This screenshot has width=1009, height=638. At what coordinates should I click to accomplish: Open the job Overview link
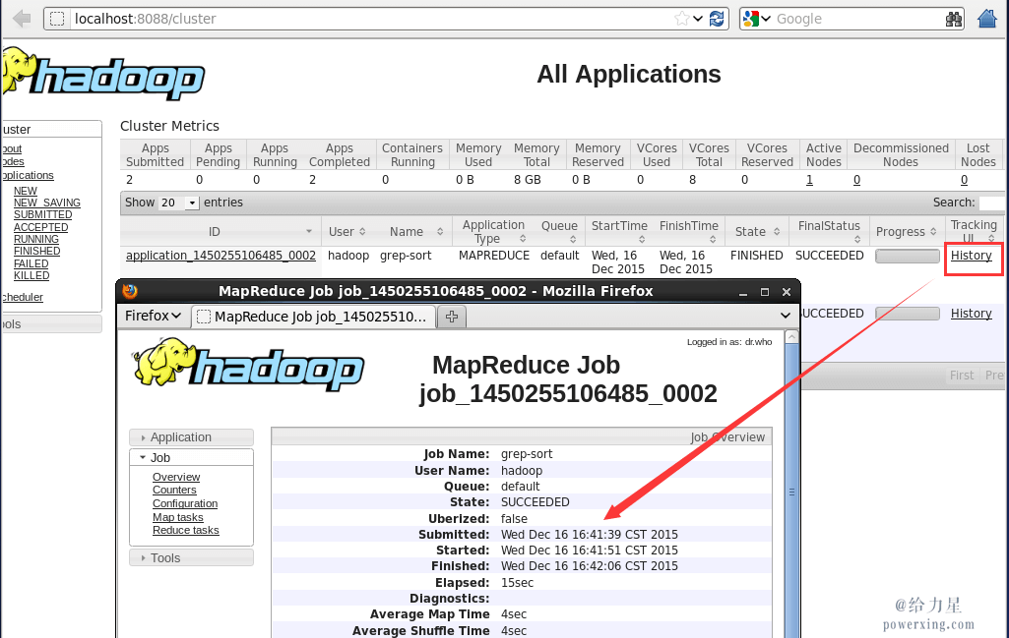tap(175, 477)
